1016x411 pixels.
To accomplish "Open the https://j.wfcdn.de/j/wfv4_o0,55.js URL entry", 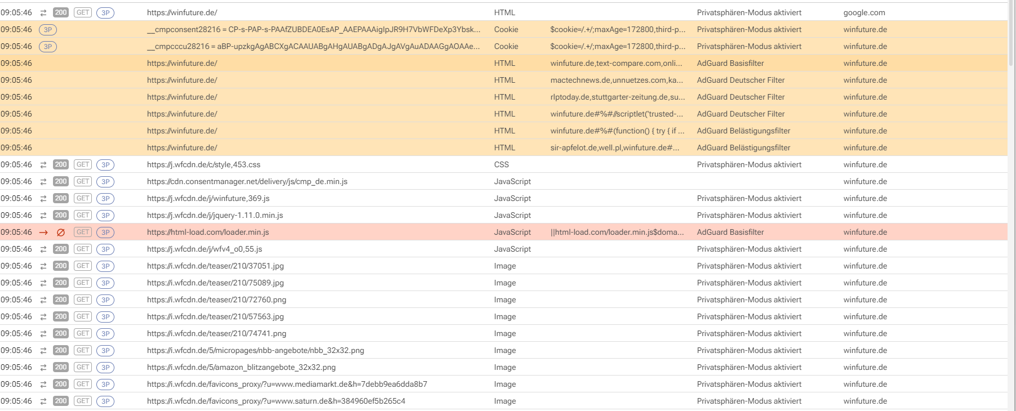I will pyautogui.click(x=205, y=249).
